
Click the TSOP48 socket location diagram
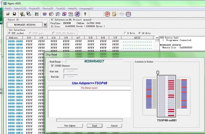tap(166, 96)
